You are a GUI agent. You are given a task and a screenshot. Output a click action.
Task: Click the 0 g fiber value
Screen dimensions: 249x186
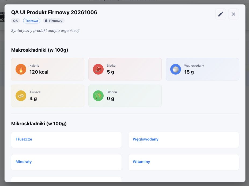(x=111, y=98)
